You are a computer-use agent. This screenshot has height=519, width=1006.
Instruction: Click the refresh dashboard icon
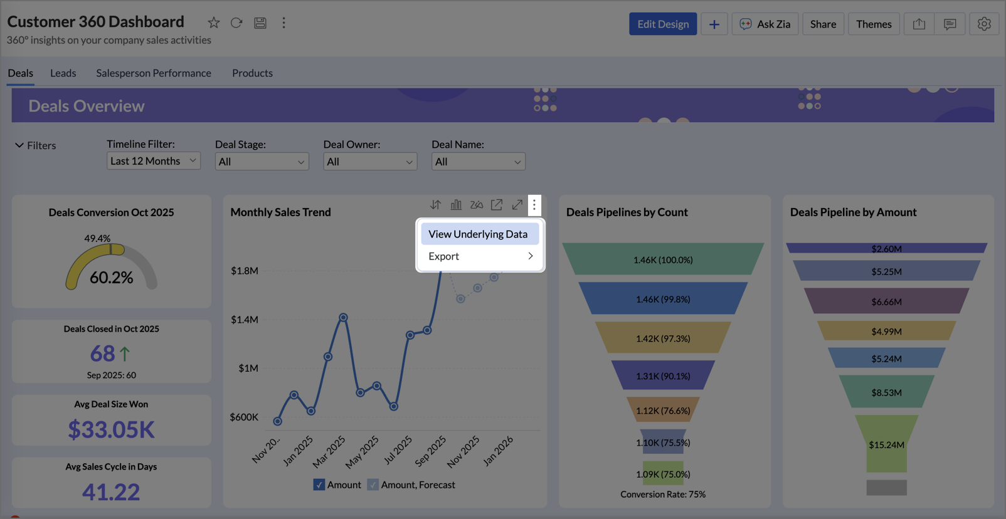point(236,23)
